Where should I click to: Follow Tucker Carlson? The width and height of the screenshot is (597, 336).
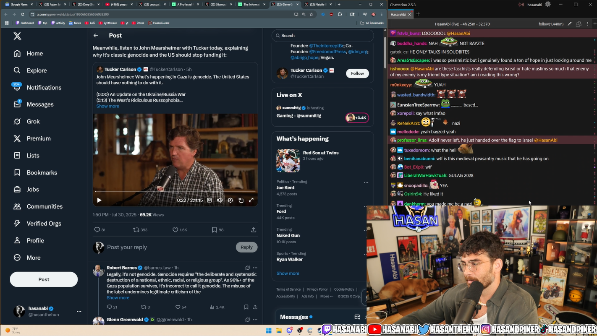click(357, 73)
